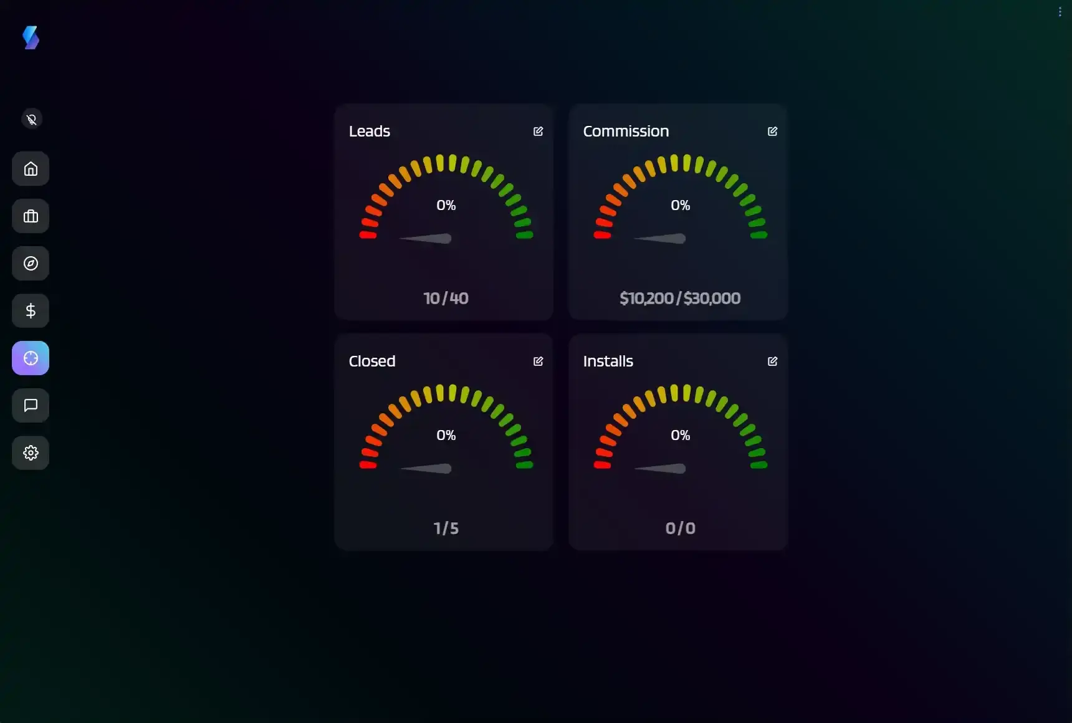The width and height of the screenshot is (1072, 723).
Task: Click the Leads card title
Action: [370, 132]
